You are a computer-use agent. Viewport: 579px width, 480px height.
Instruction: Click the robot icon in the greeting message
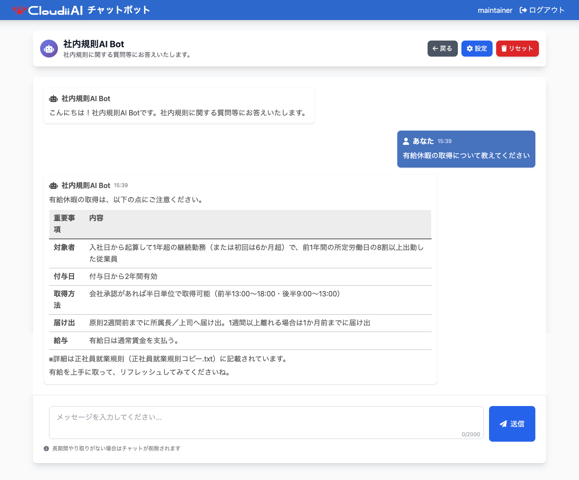click(54, 98)
